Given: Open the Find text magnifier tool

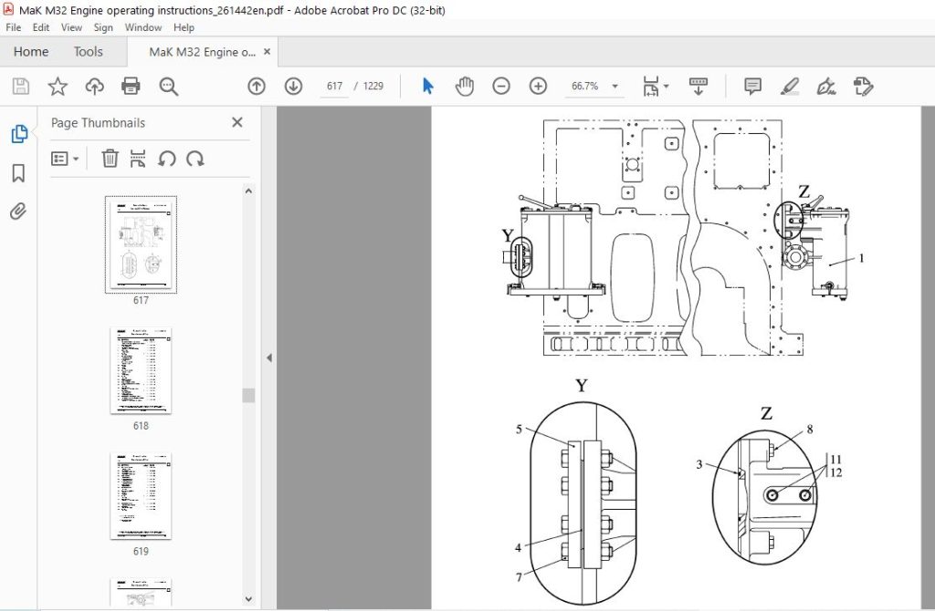Looking at the screenshot, I should [169, 87].
